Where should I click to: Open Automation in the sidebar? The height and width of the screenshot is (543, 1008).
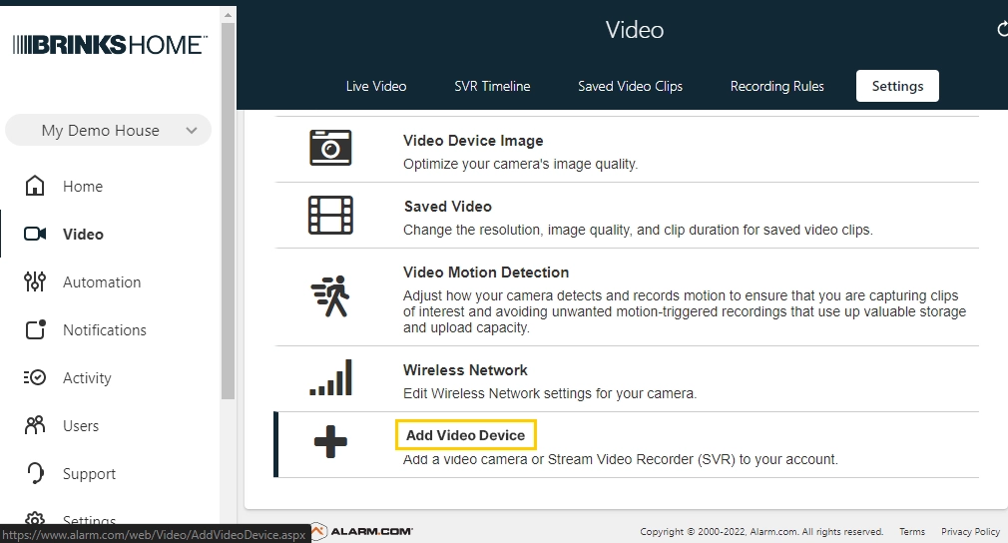click(102, 282)
